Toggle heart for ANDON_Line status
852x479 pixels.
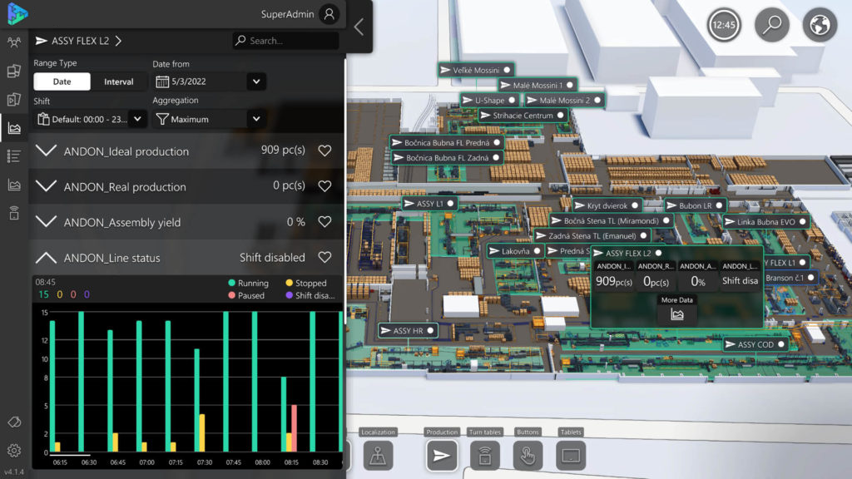pyautogui.click(x=325, y=258)
